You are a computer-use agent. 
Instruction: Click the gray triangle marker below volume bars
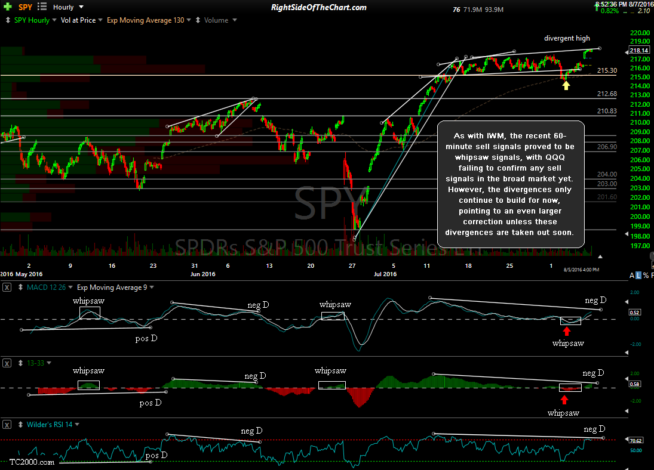coord(600,256)
